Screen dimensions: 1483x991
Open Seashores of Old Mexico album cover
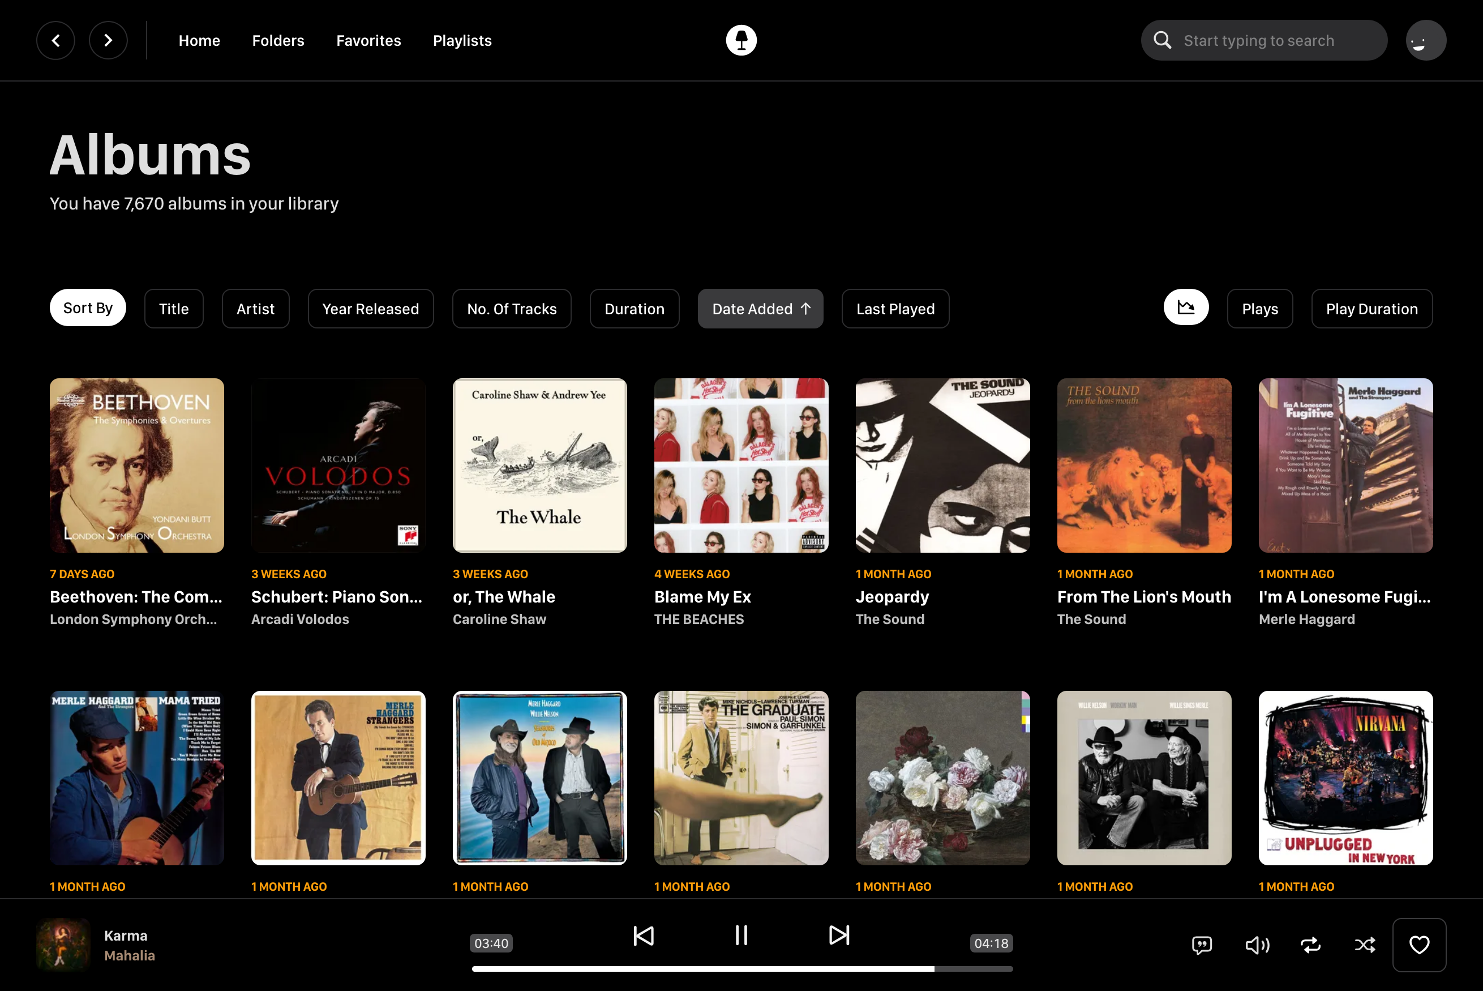pyautogui.click(x=540, y=778)
